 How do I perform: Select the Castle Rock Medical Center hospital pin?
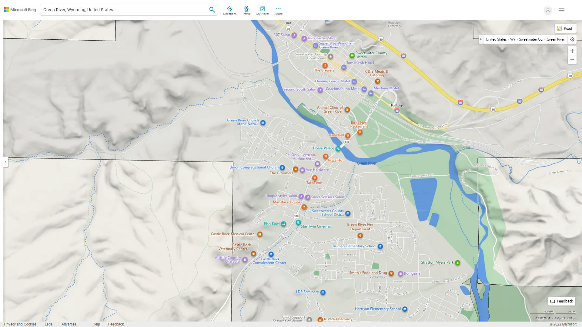pos(260,234)
